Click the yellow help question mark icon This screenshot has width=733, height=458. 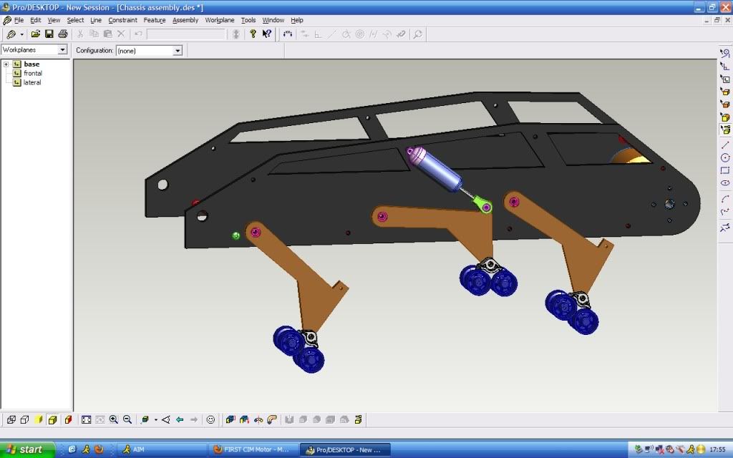[x=253, y=34]
